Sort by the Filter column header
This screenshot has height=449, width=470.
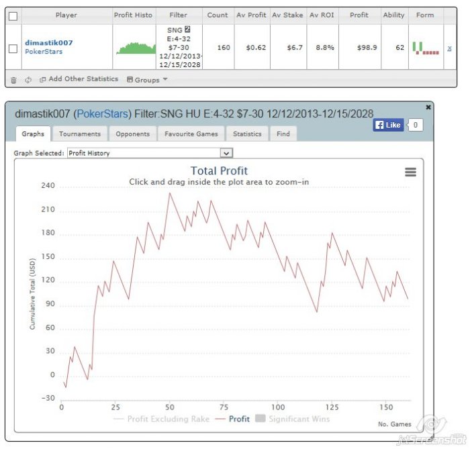(x=179, y=15)
